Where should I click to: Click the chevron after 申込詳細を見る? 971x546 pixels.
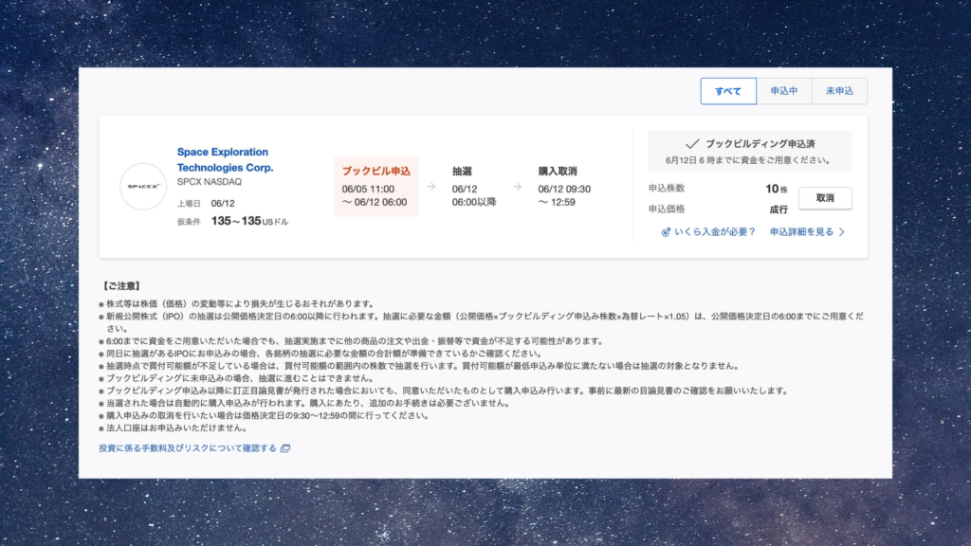(x=842, y=231)
